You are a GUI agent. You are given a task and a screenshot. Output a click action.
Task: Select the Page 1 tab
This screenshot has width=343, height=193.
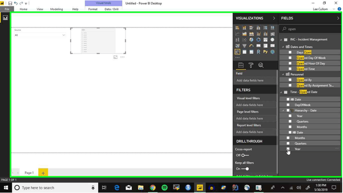click(x=29, y=173)
